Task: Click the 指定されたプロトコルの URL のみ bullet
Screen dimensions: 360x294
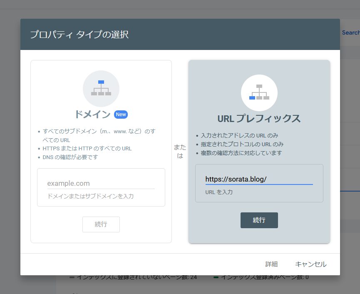Action: [242, 144]
